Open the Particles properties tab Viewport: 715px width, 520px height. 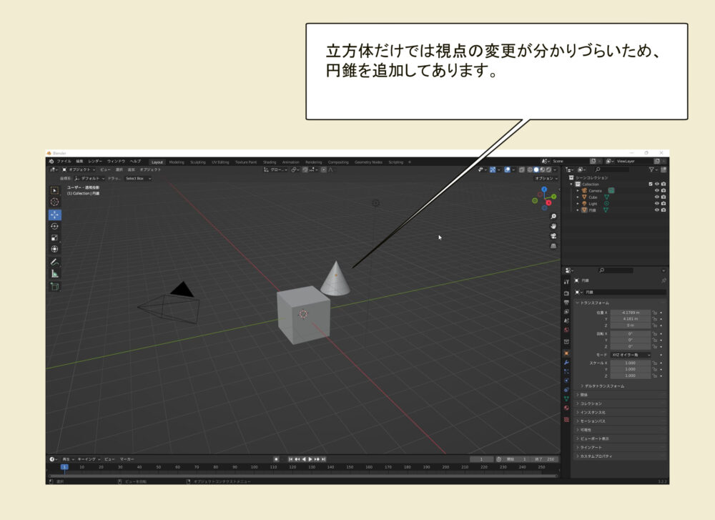(x=566, y=372)
